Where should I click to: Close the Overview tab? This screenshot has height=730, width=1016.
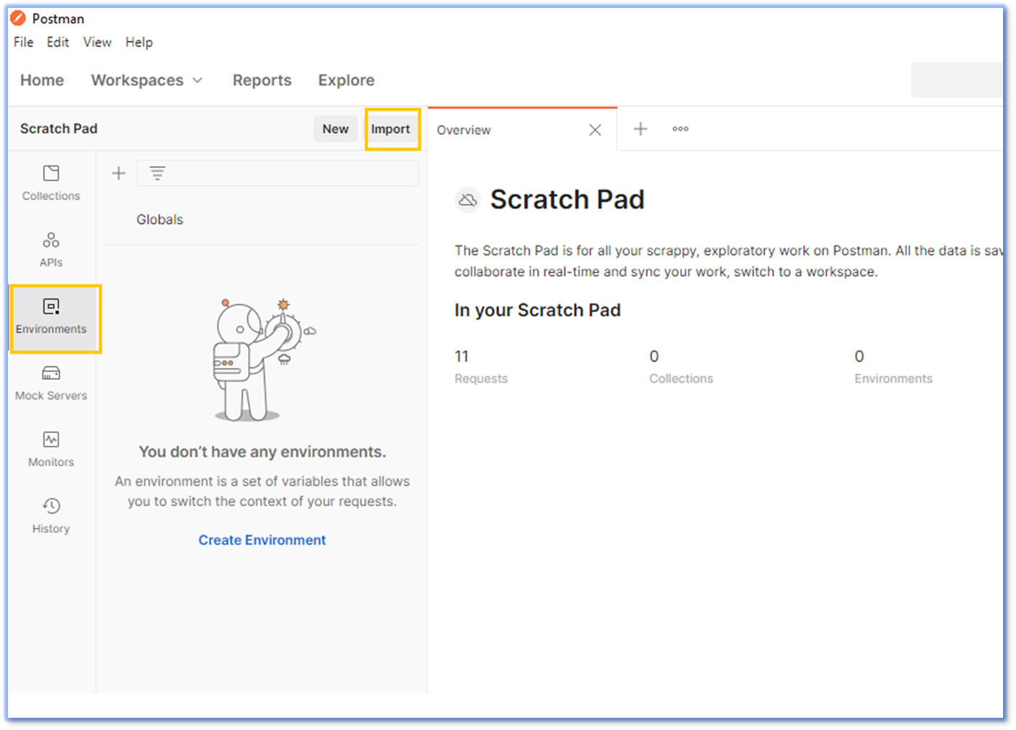pyautogui.click(x=595, y=130)
